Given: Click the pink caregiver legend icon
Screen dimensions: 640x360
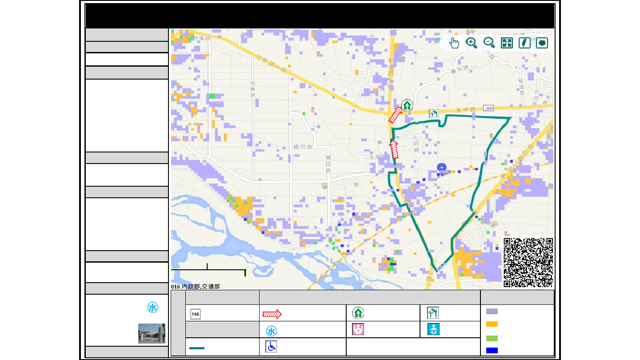Looking at the screenshot, I should (358, 329).
